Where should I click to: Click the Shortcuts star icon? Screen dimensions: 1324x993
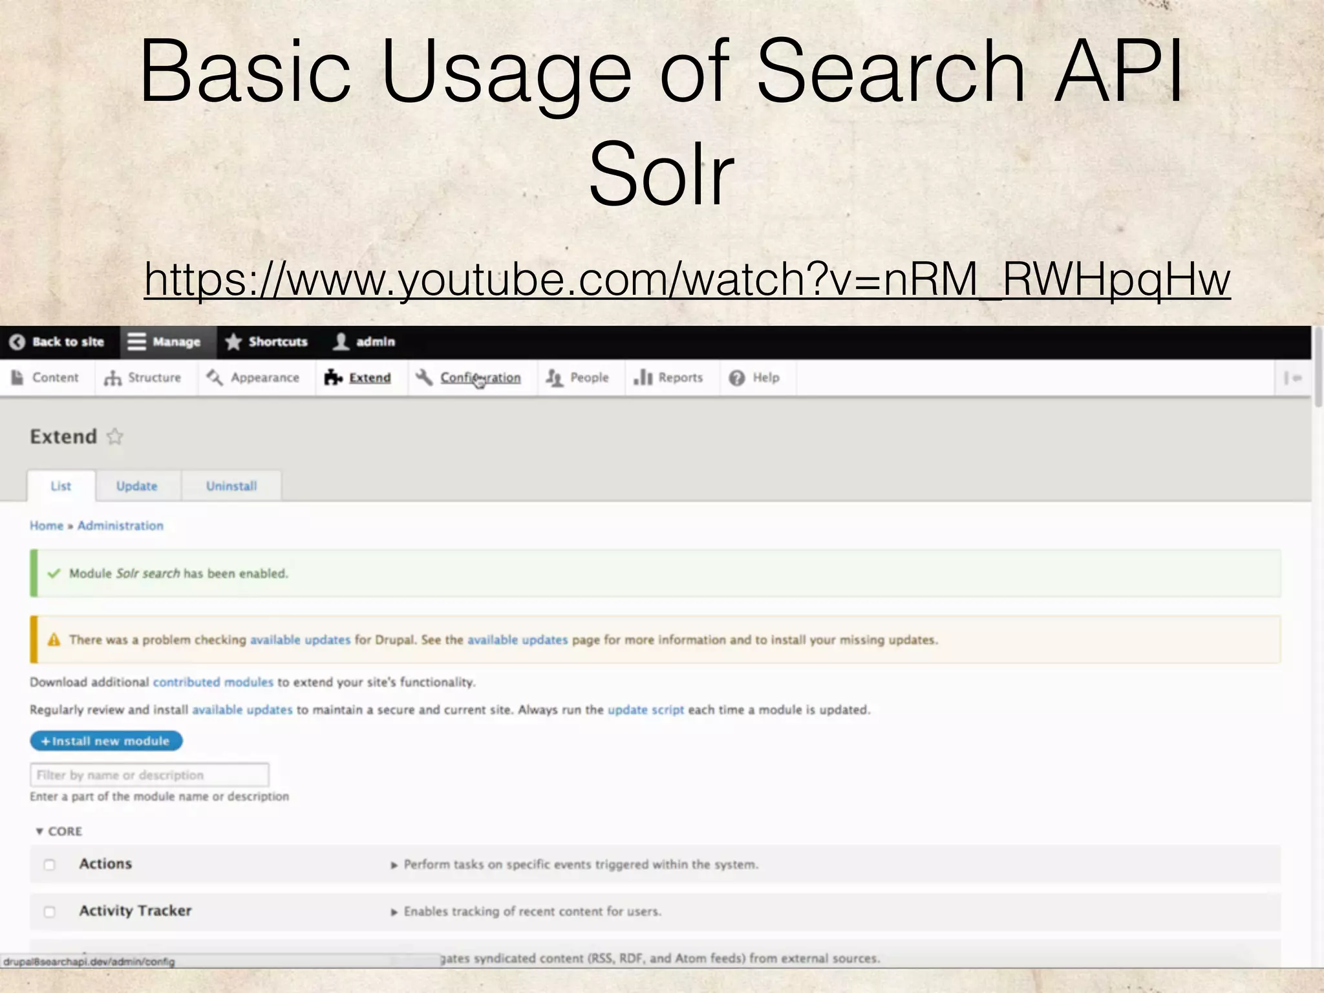pyautogui.click(x=233, y=342)
